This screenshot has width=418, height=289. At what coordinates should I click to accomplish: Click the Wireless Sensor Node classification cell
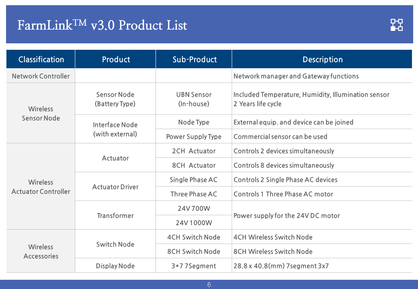(x=41, y=114)
